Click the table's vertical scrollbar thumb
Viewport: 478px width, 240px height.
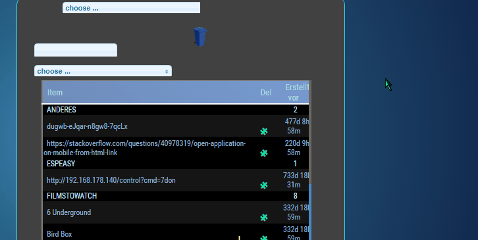[310, 212]
